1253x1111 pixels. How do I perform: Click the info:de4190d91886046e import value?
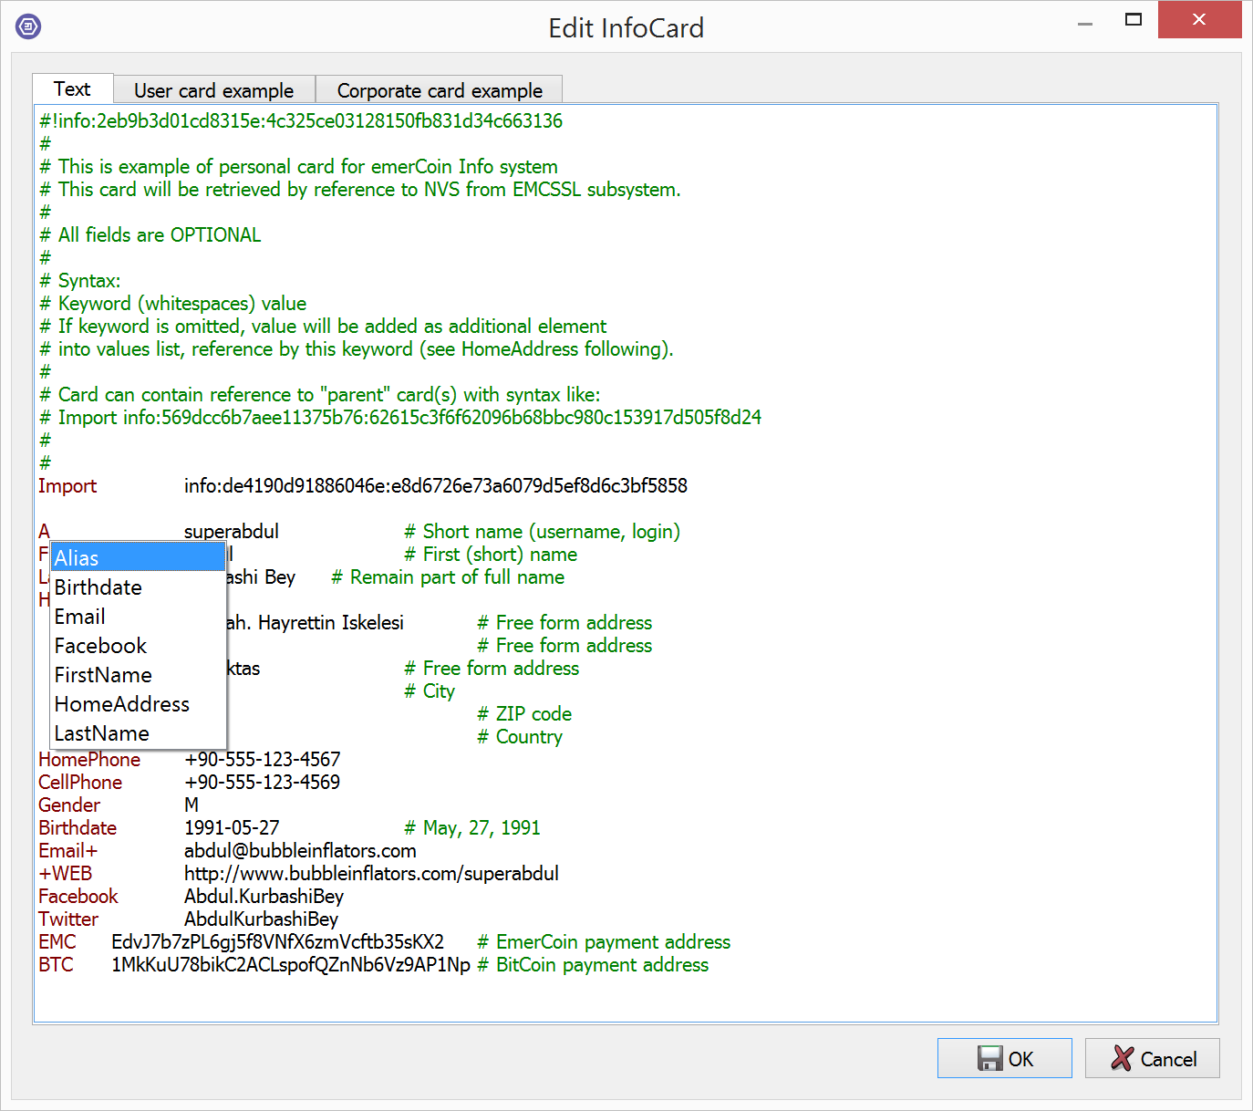point(436,485)
